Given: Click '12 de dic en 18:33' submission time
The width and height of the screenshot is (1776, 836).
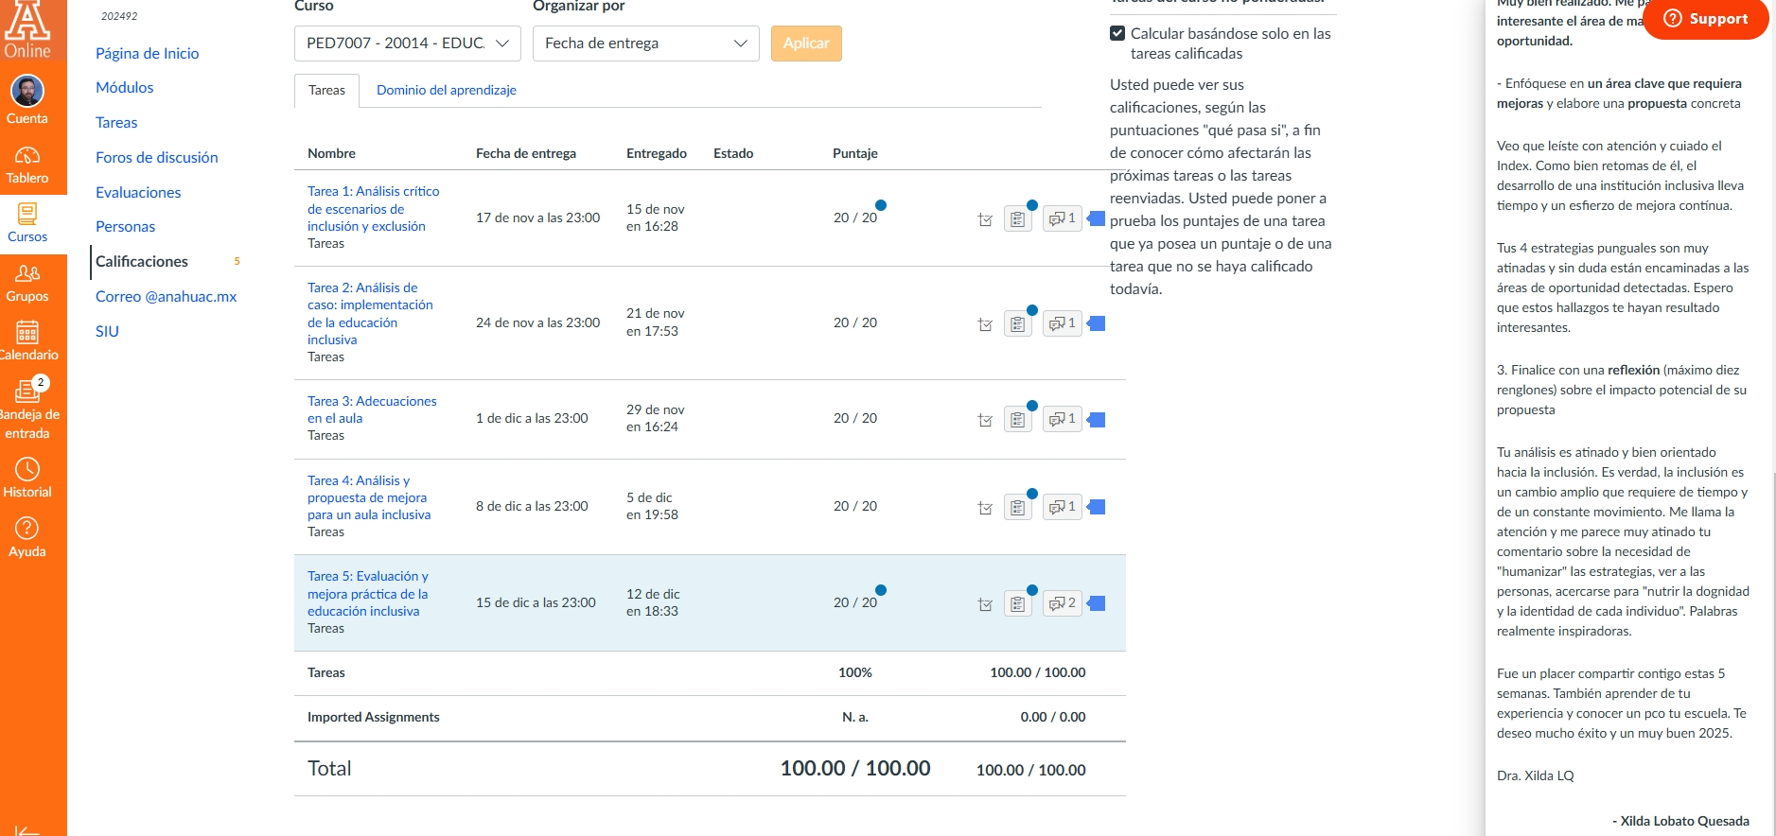Looking at the screenshot, I should pyautogui.click(x=653, y=602).
